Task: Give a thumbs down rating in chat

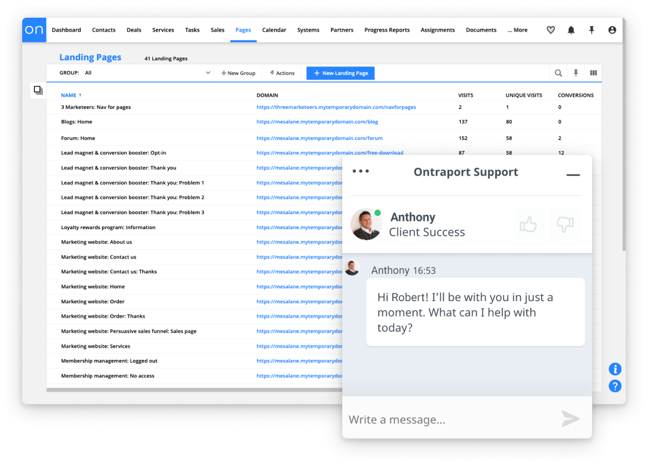Action: tap(565, 224)
